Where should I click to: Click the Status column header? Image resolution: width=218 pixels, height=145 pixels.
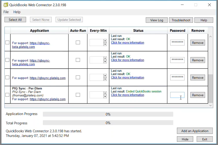click(138, 30)
